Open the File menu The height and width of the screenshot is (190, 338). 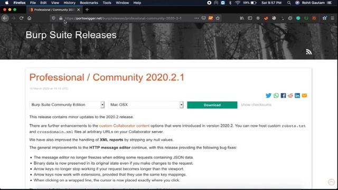tap(33, 3)
